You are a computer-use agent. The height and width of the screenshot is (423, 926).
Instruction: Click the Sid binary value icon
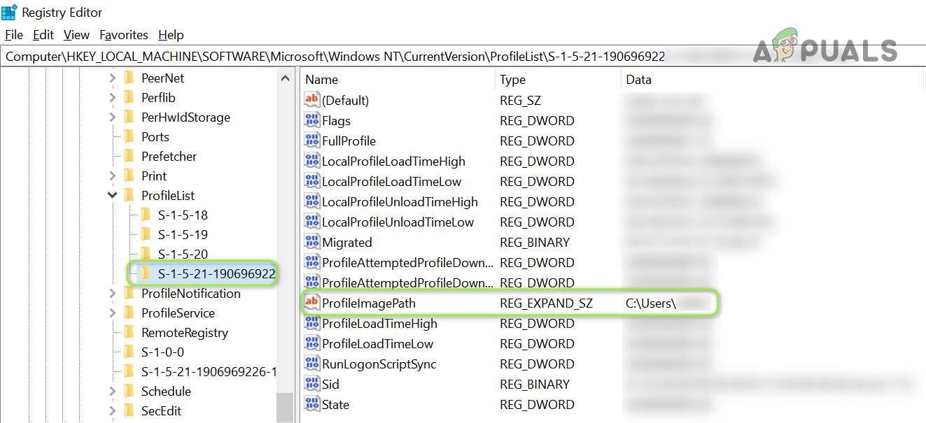tap(311, 384)
